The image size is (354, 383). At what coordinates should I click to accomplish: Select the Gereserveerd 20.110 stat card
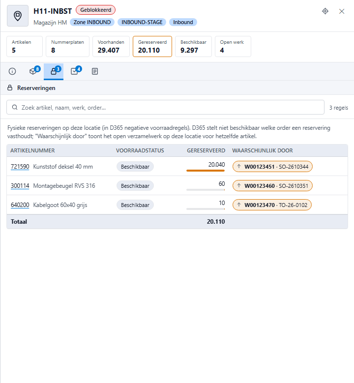[152, 46]
